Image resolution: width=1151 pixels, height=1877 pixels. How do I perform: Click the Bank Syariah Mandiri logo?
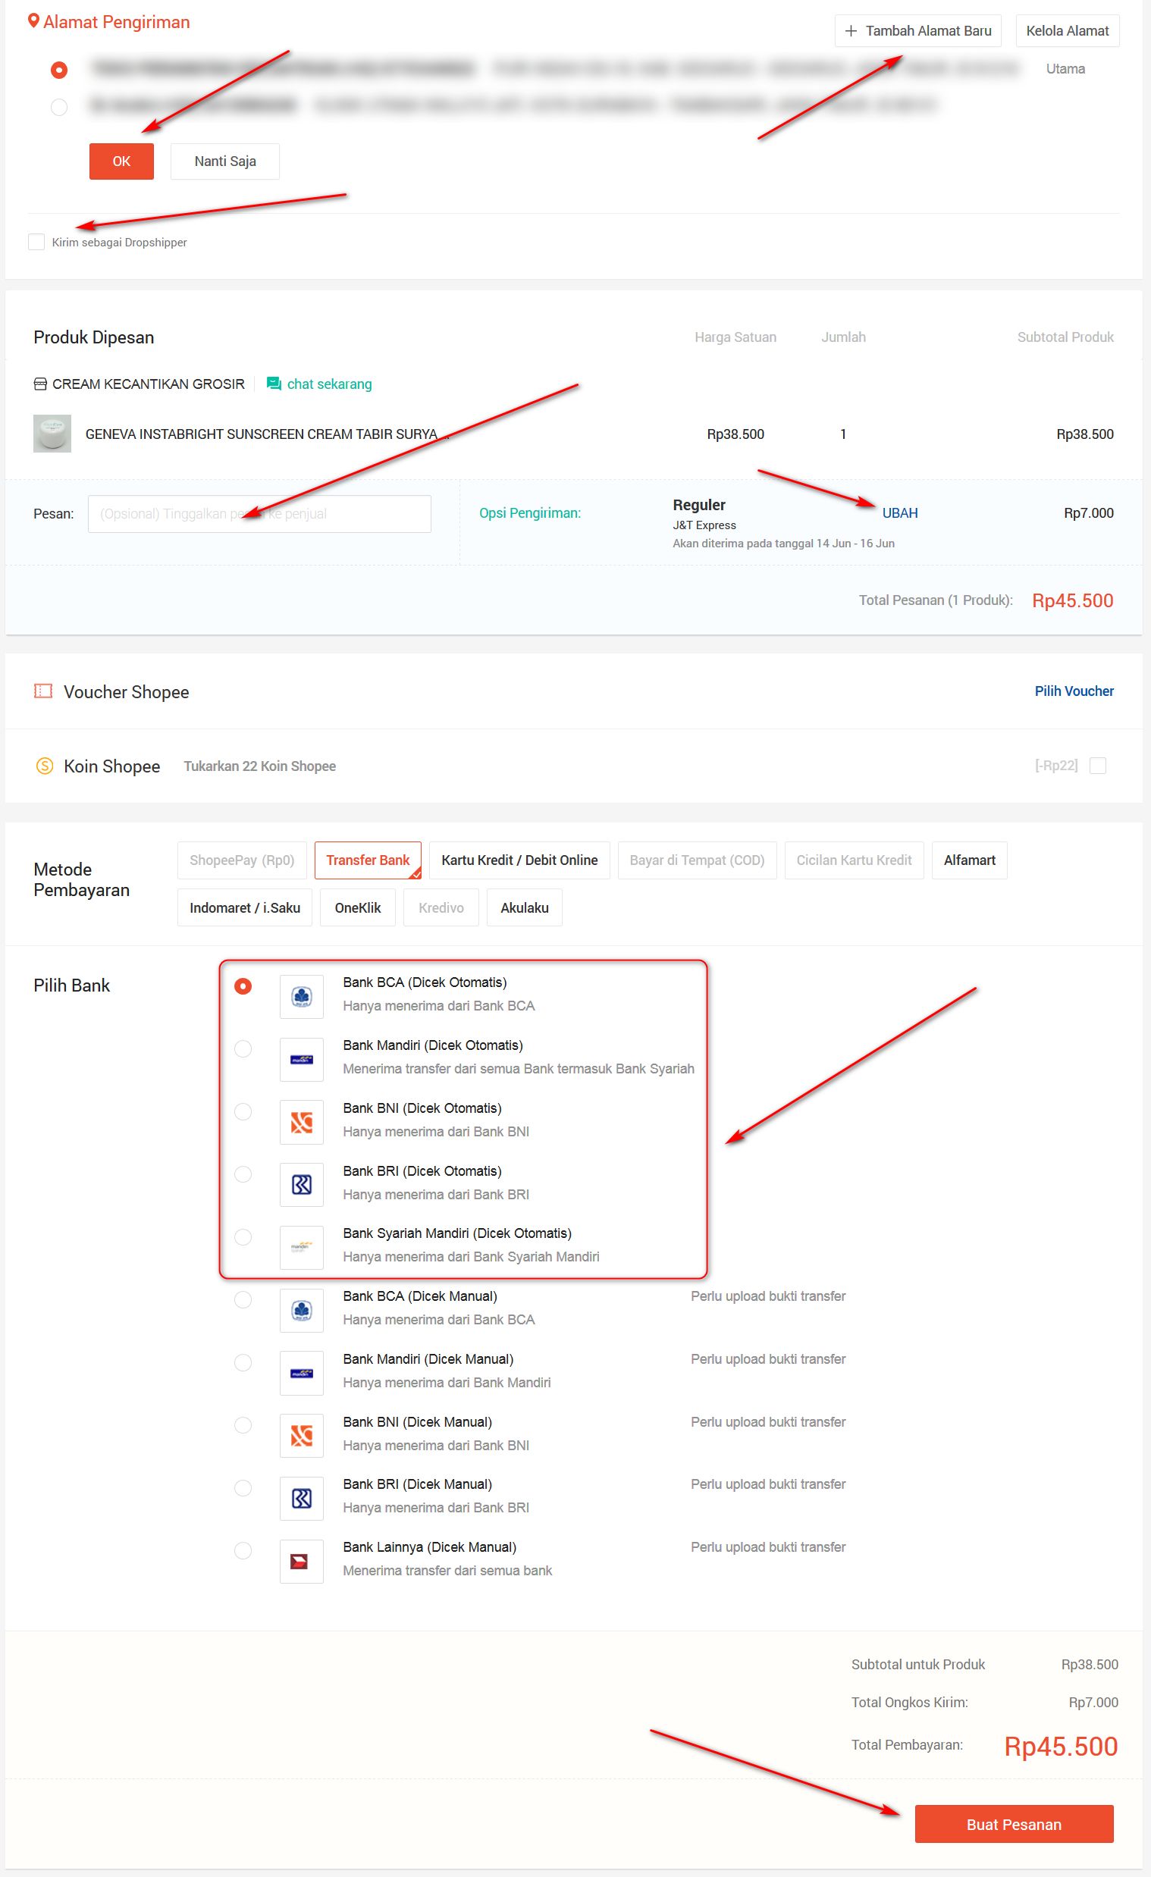(302, 1247)
